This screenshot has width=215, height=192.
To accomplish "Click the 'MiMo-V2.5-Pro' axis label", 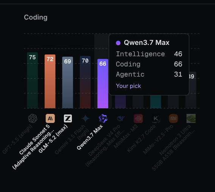I will [x=158, y=140].
